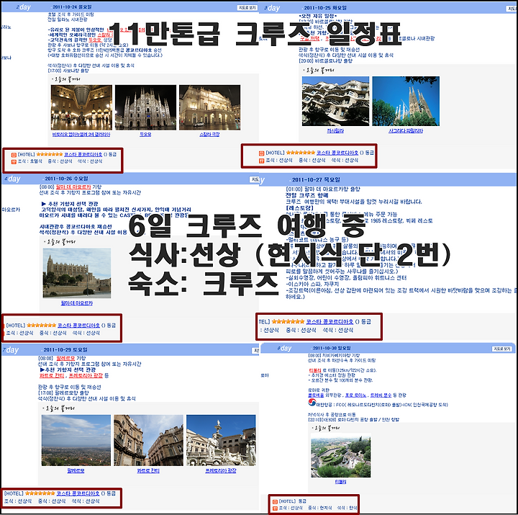Follow the 사그라다 파밀리아 caption link

(406, 131)
